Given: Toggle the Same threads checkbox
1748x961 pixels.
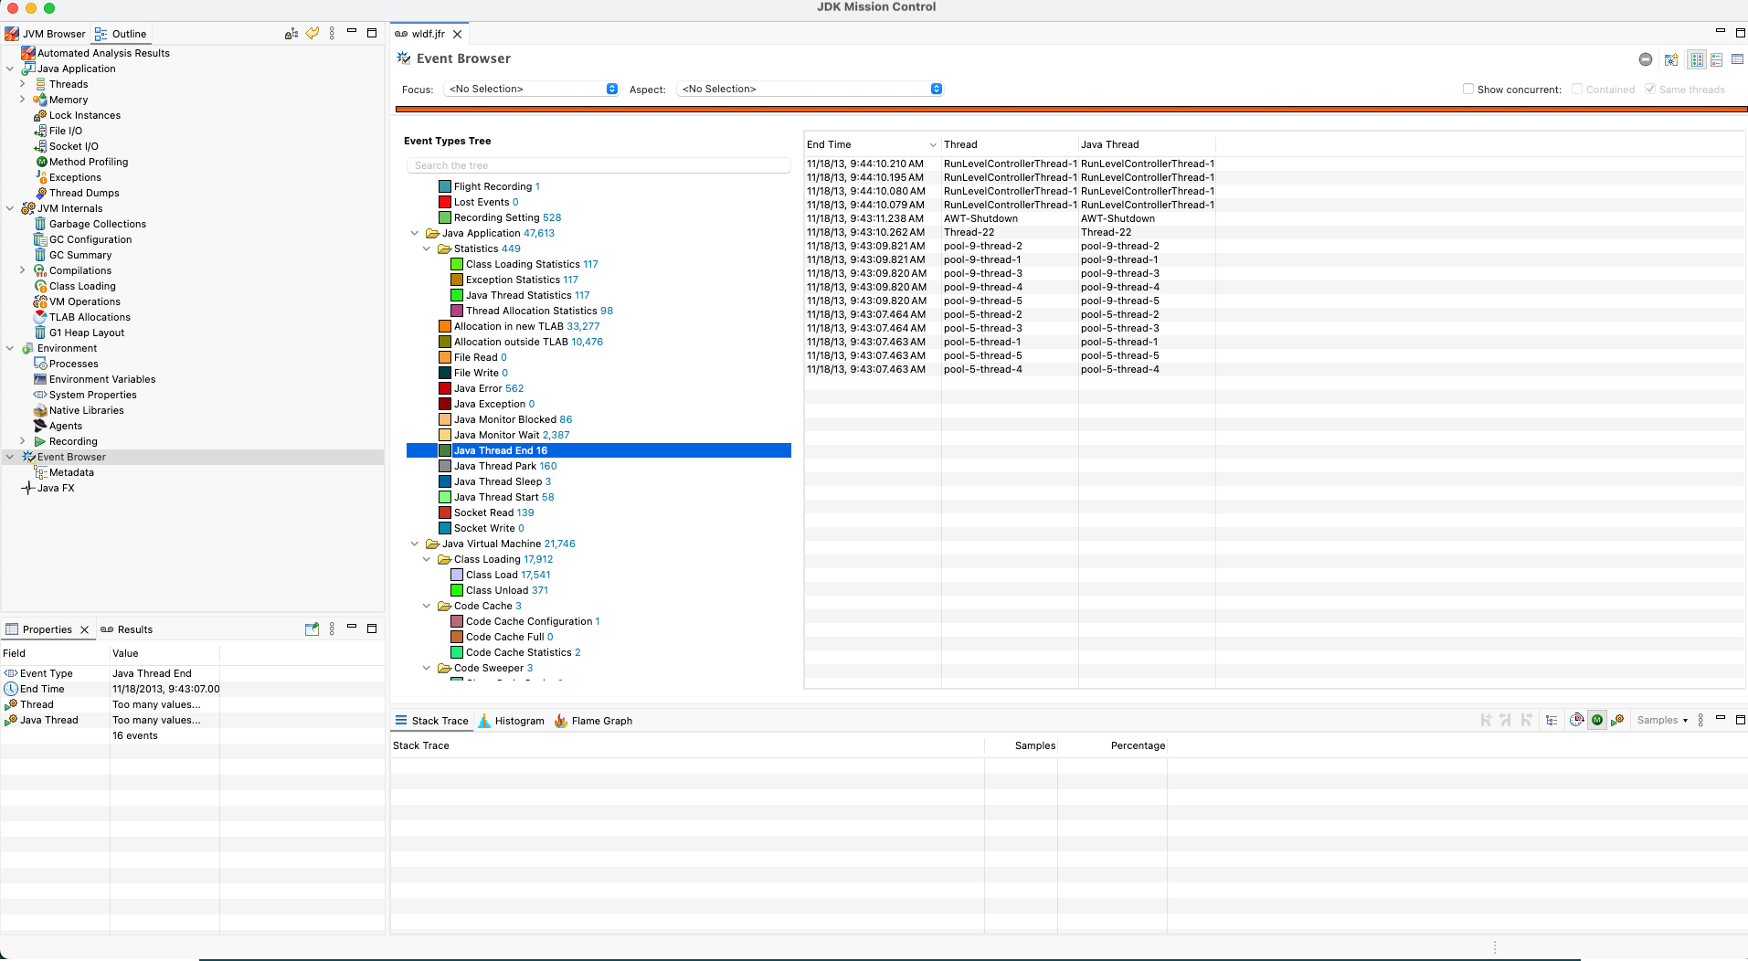Looking at the screenshot, I should pos(1649,90).
